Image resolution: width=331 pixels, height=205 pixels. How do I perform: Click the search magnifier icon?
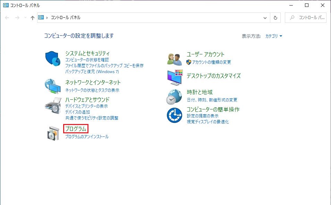tap(292, 18)
